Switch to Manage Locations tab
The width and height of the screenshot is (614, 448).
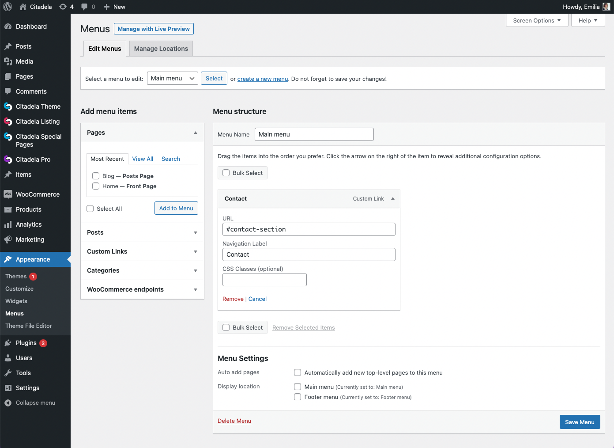click(x=161, y=49)
